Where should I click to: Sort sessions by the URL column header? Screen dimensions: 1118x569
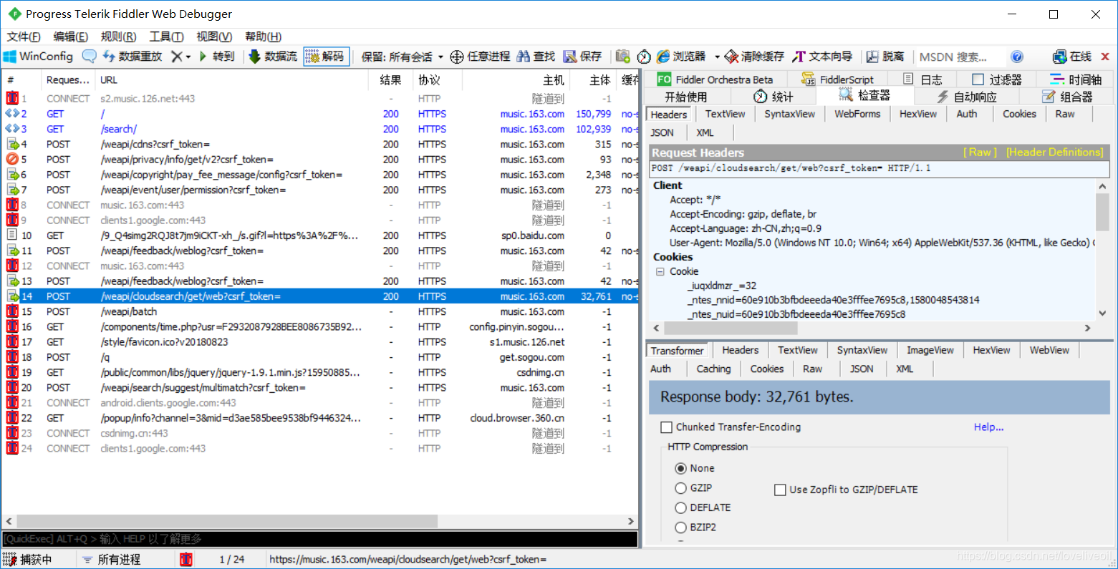coord(232,80)
